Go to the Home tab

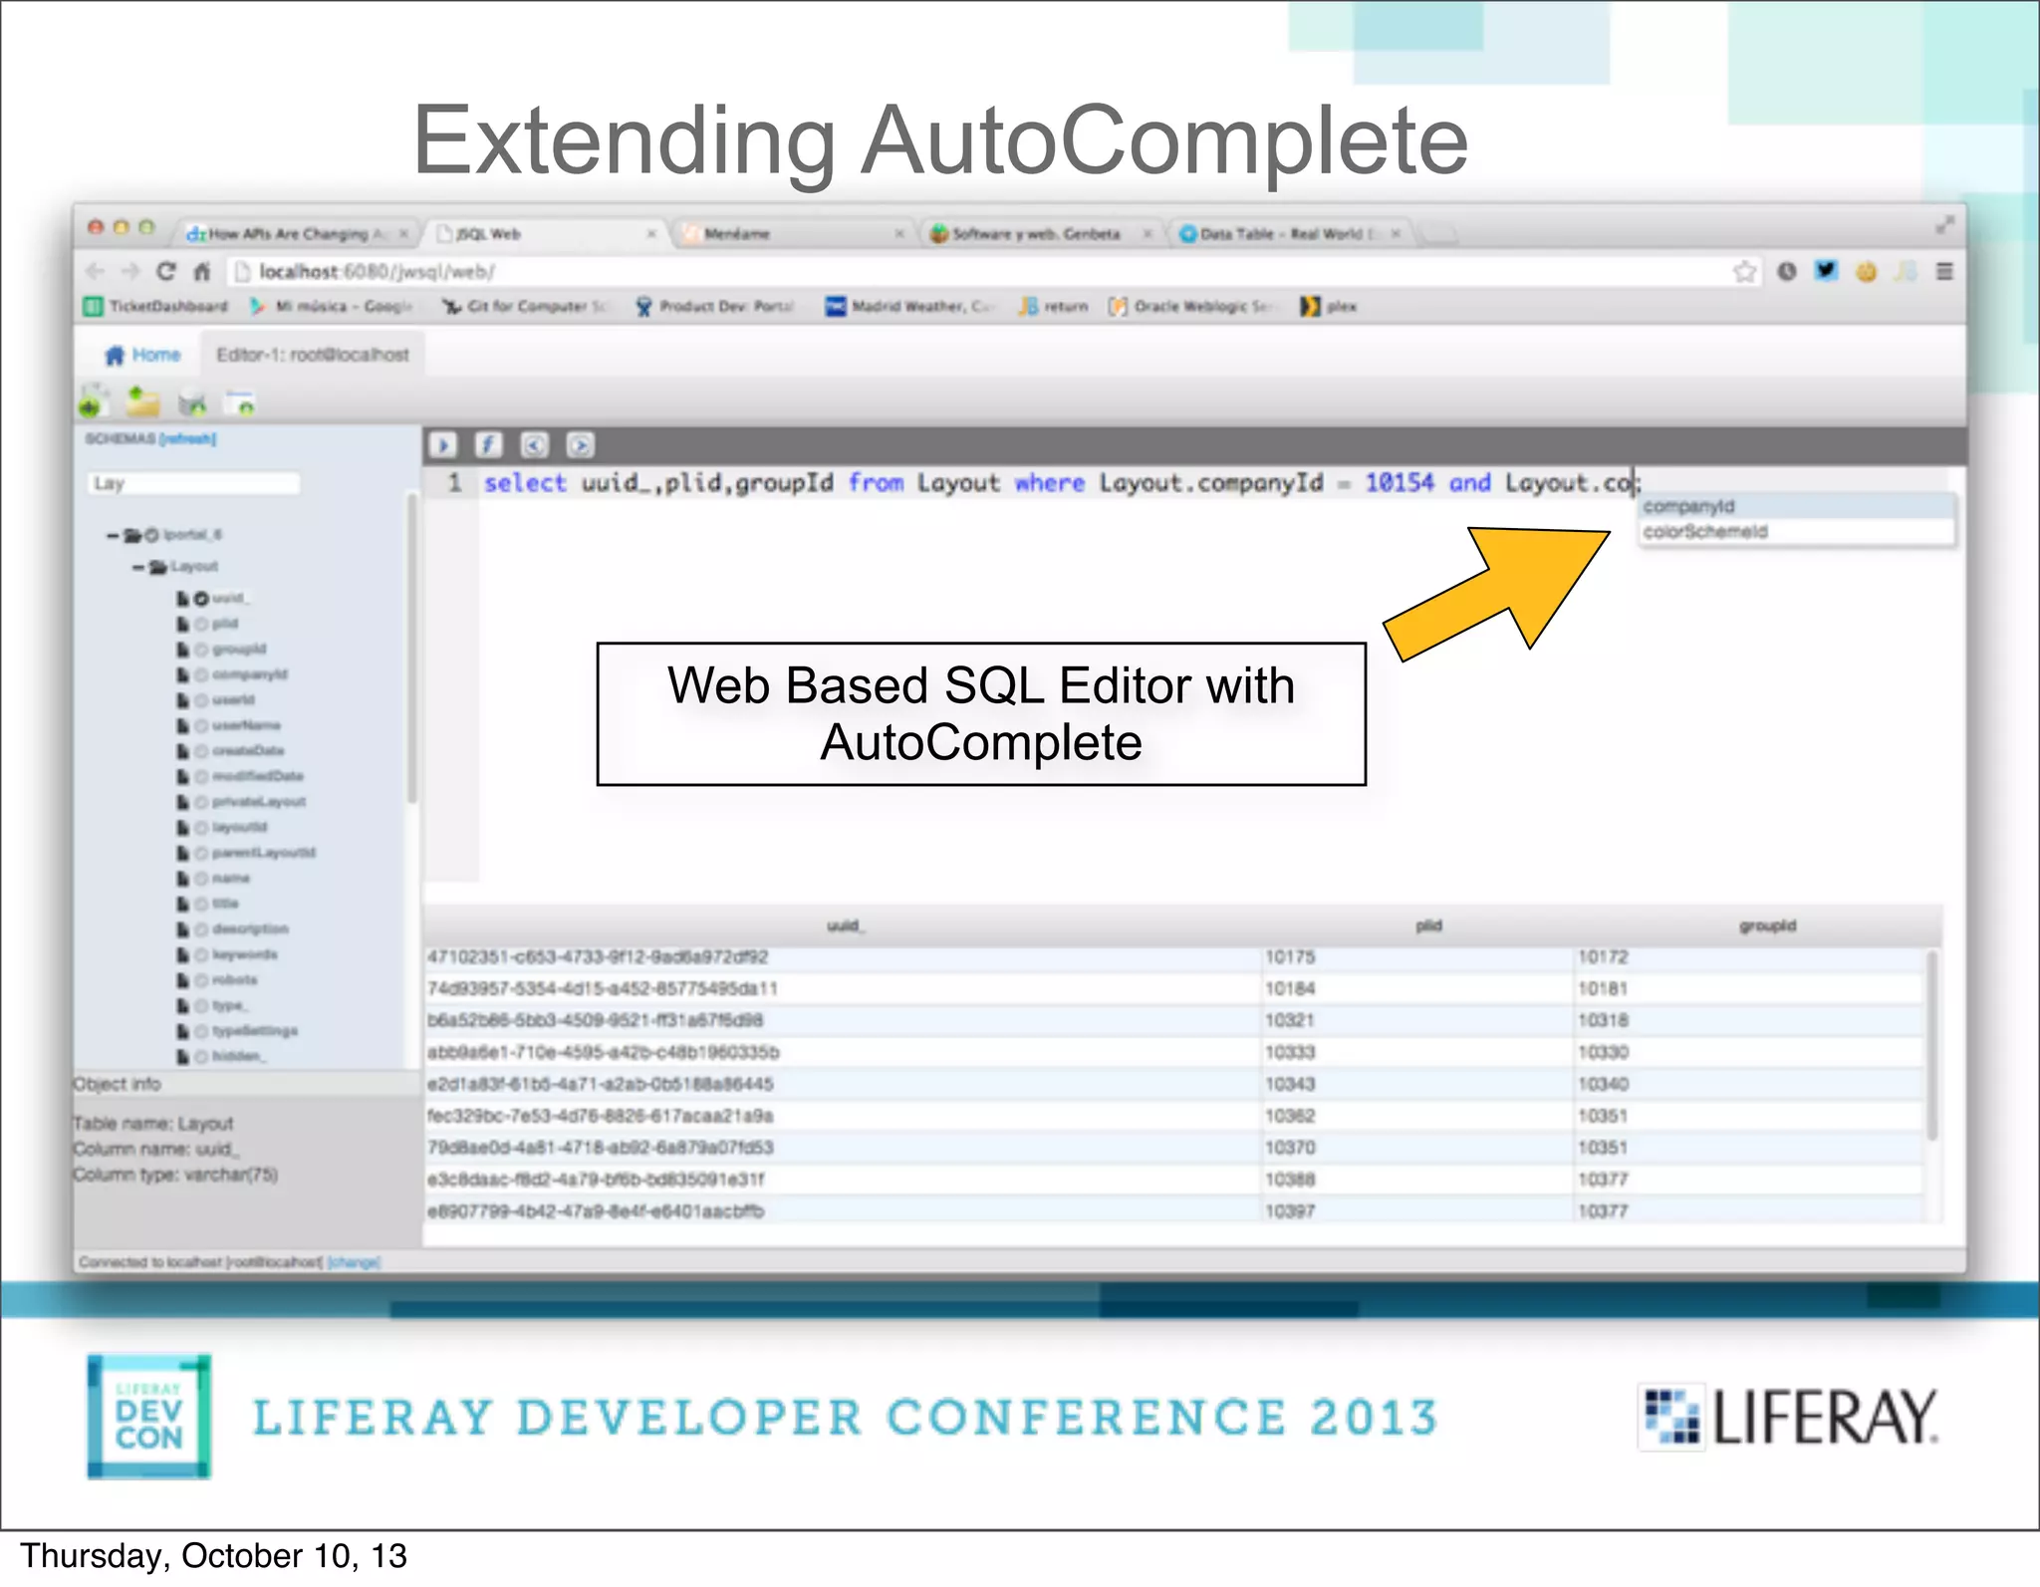(142, 355)
